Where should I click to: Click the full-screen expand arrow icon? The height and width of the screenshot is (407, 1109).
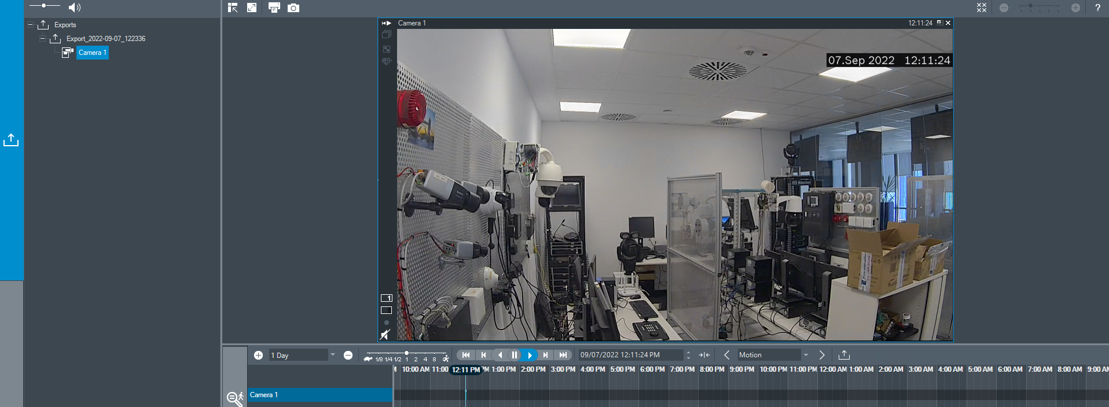(x=252, y=8)
